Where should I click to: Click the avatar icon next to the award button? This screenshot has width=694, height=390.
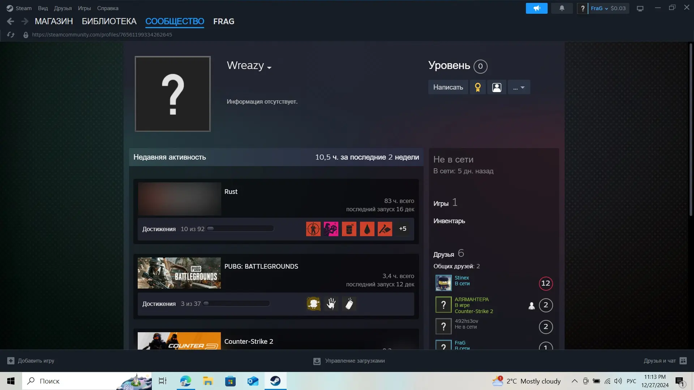click(x=497, y=87)
